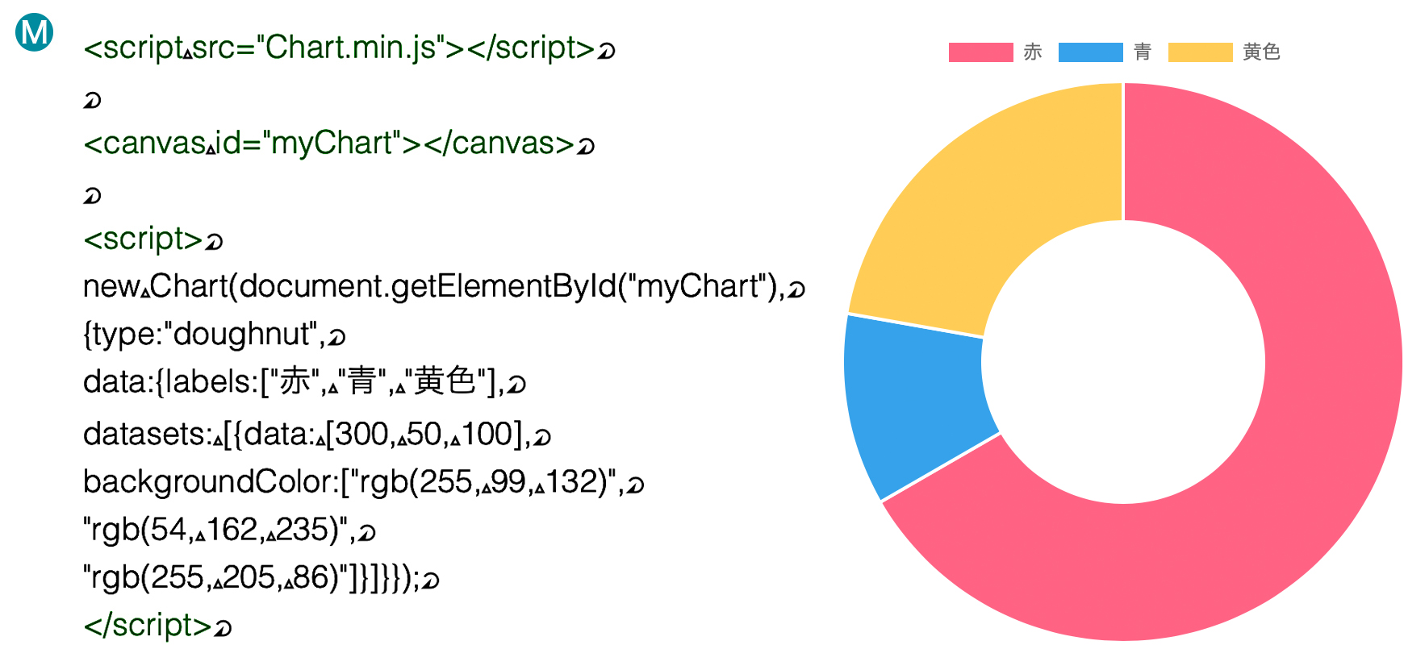Toggle the blue 青 legend swatch
Viewport: 1404px width, 645px height.
[1090, 52]
